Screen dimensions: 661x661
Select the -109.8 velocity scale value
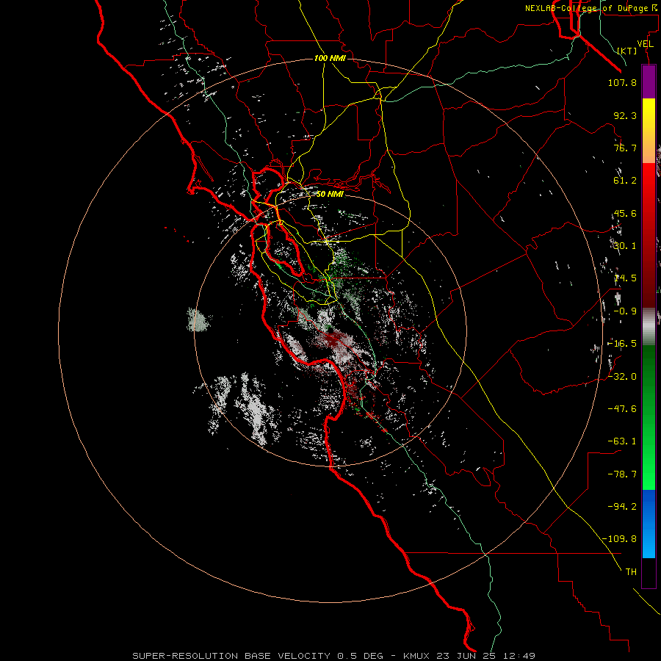click(620, 539)
